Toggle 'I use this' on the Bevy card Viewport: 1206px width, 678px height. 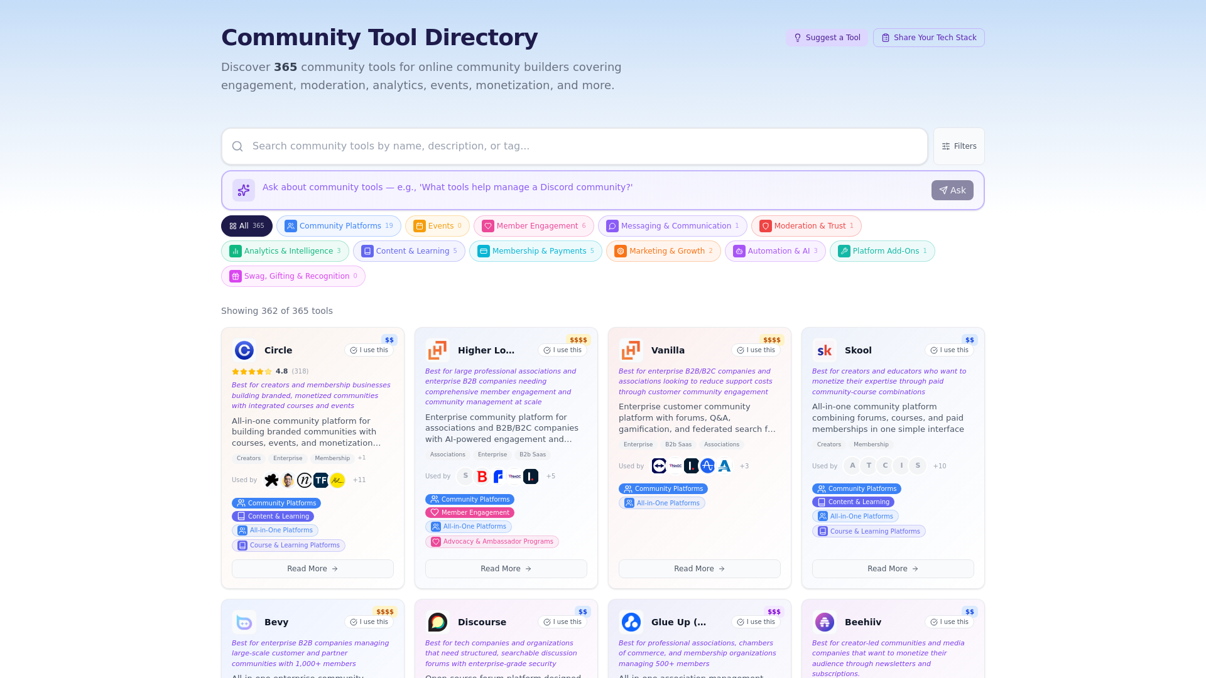[369, 622]
